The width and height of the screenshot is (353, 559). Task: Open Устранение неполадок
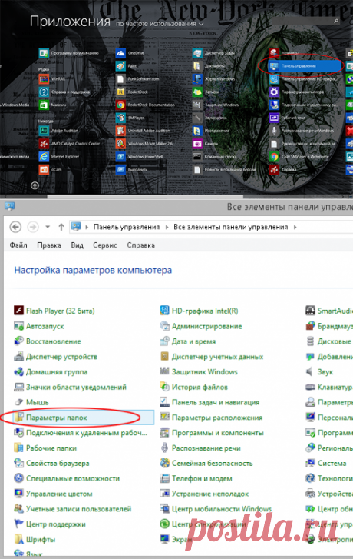pos(204,494)
